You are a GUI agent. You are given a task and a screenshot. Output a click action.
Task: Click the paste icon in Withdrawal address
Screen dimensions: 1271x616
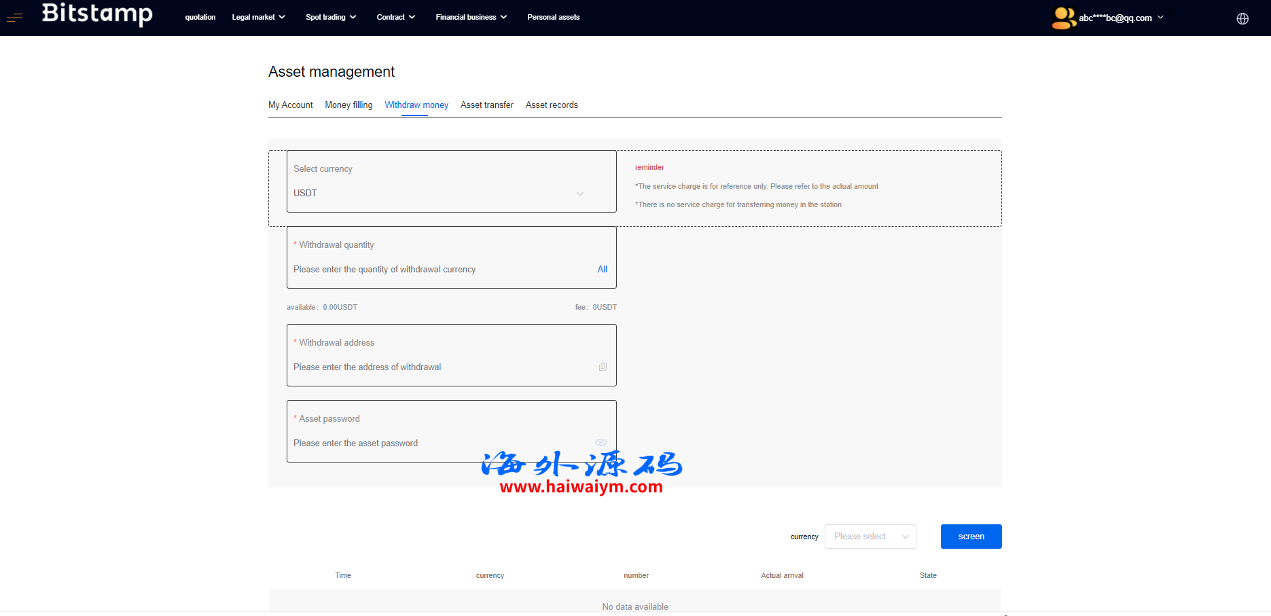[603, 367]
